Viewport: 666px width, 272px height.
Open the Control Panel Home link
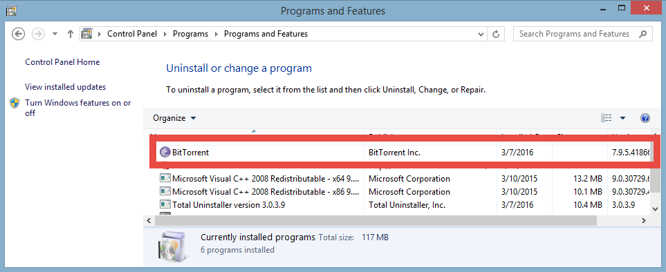(62, 62)
